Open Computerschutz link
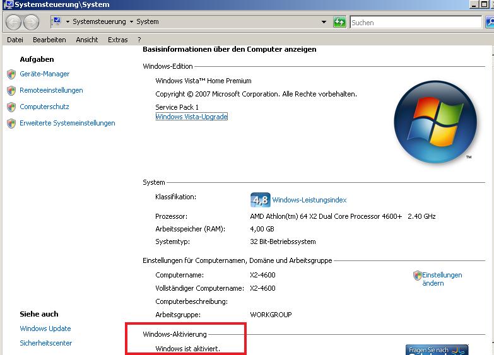 44,107
